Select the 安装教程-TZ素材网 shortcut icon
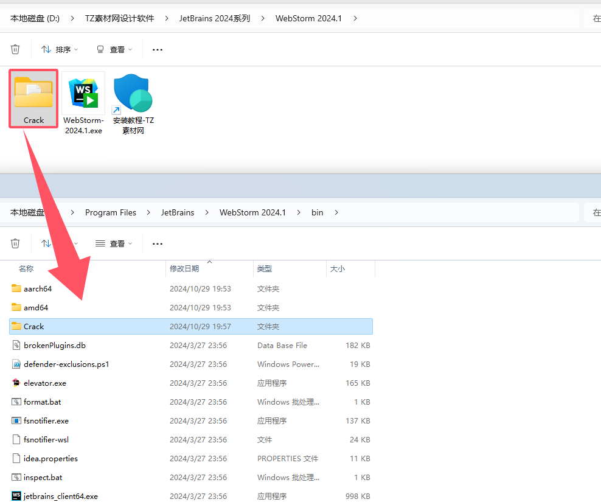 coord(133,103)
